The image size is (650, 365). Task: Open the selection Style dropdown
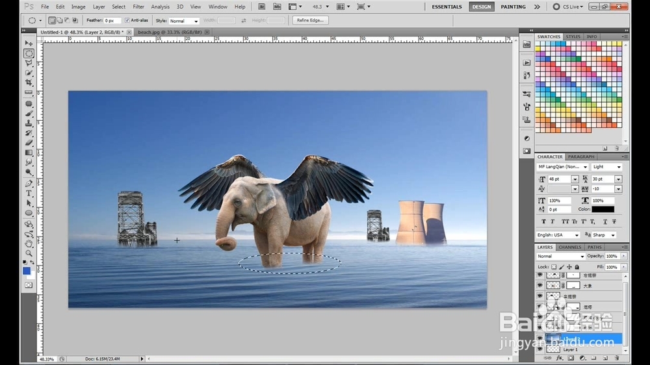tap(184, 21)
